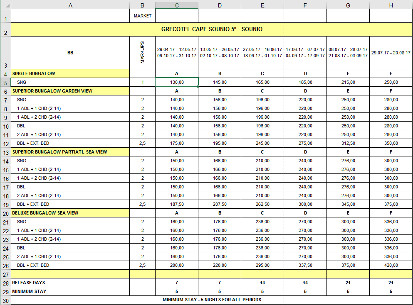Viewport: 413px width, 305px height.
Task: Select row 2 header
Action: (5, 29)
